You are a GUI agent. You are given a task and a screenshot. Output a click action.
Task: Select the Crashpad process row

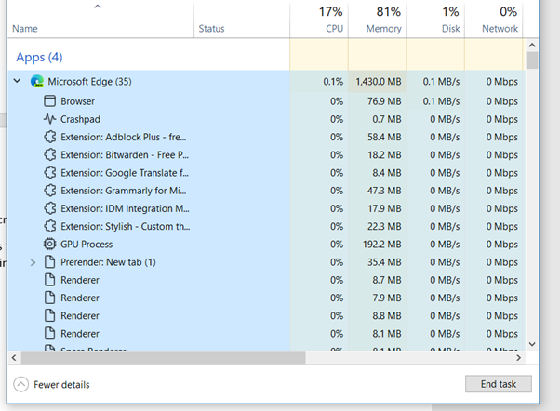[266, 119]
